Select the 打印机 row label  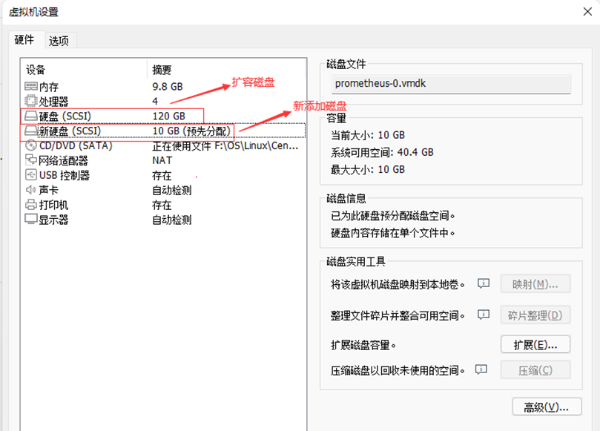pyautogui.click(x=53, y=205)
